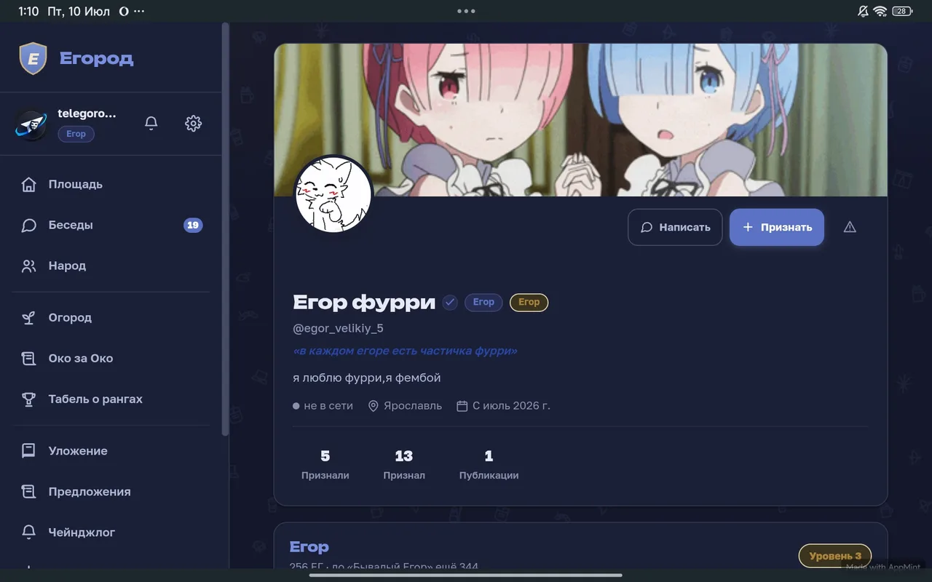Screen dimensions: 932x582
Task: Click the report warning triangle icon
Action: (850, 227)
